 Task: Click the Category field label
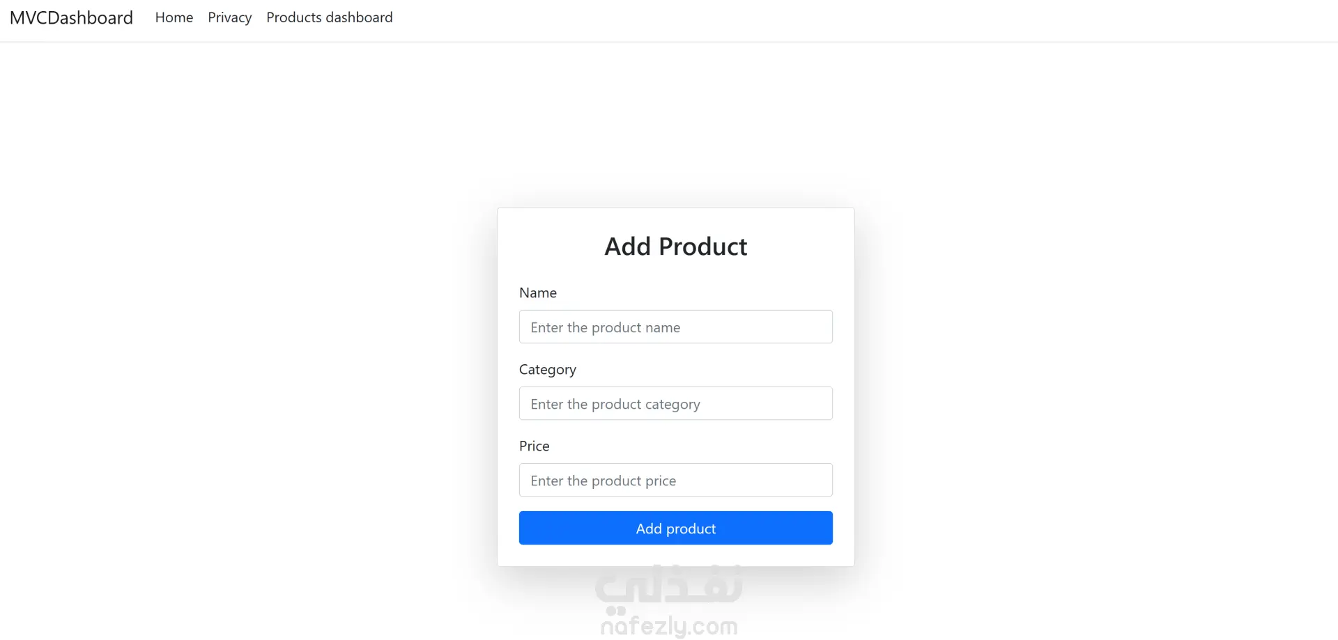pyautogui.click(x=547, y=370)
